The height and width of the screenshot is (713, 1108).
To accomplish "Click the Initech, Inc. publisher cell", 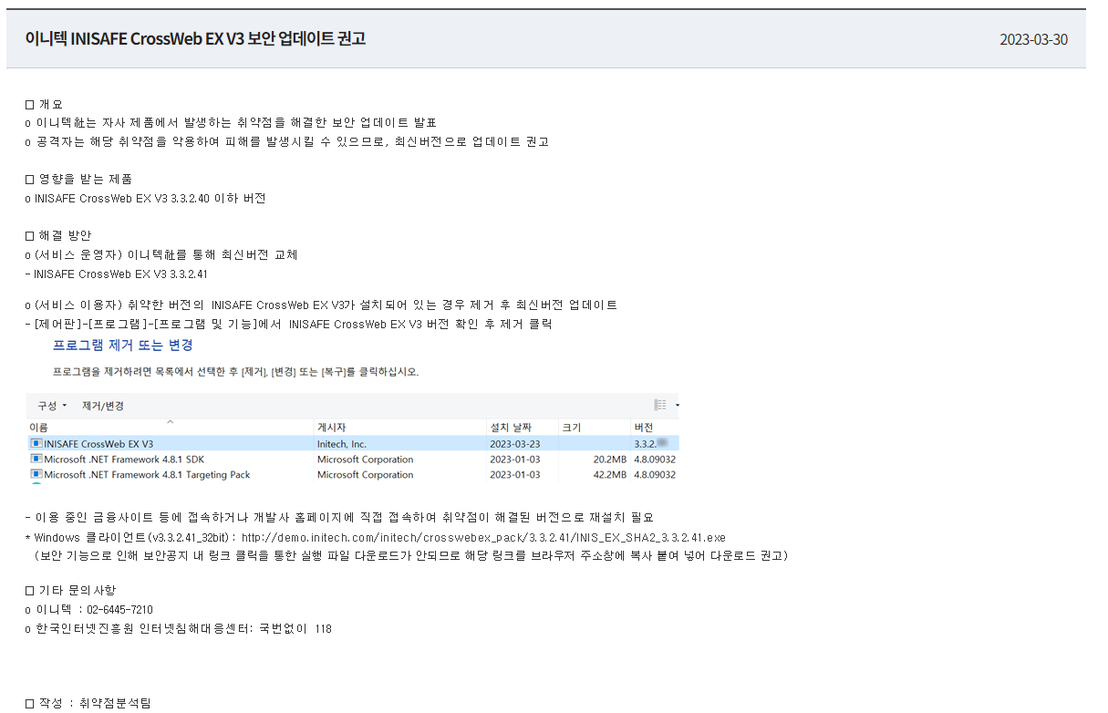I will (x=342, y=444).
